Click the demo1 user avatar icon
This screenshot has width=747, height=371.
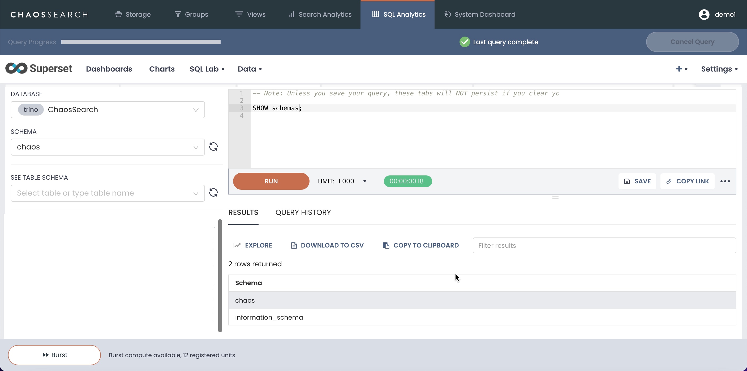click(704, 15)
